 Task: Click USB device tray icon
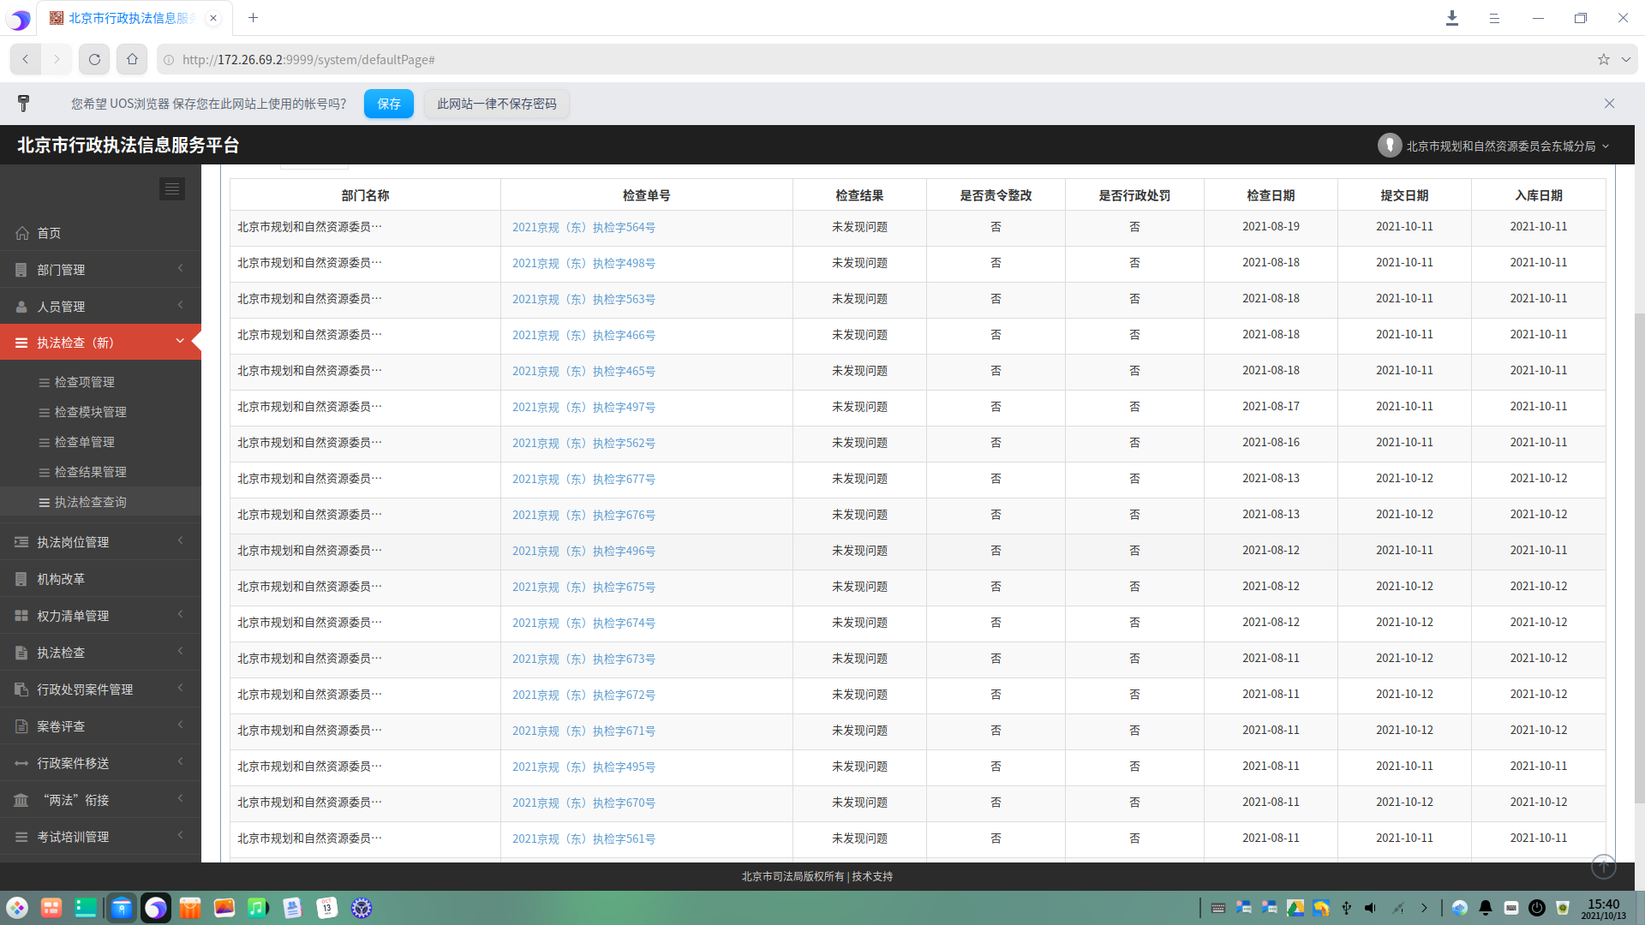pyautogui.click(x=1346, y=908)
